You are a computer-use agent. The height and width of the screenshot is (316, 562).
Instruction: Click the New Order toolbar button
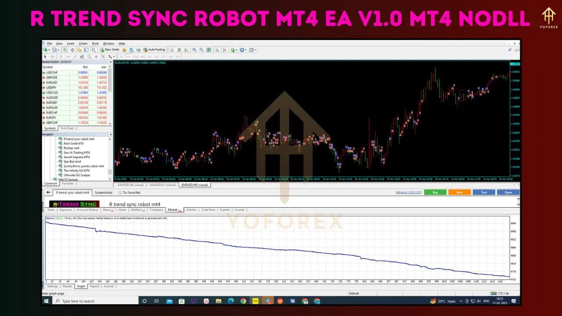tap(110, 50)
